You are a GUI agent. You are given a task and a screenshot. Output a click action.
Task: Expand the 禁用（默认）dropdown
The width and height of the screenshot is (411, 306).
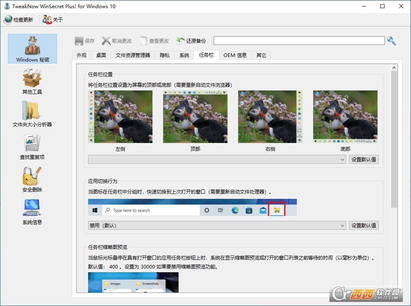(x=217, y=225)
